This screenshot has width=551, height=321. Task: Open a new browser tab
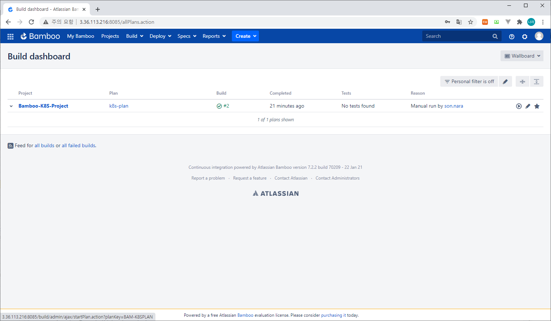(98, 9)
